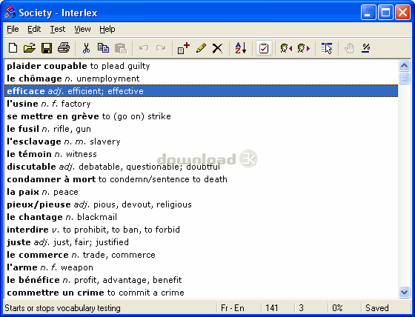Edit entry using the pencil icon
Image resolution: width=415 pixels, height=317 pixels.
[x=201, y=48]
